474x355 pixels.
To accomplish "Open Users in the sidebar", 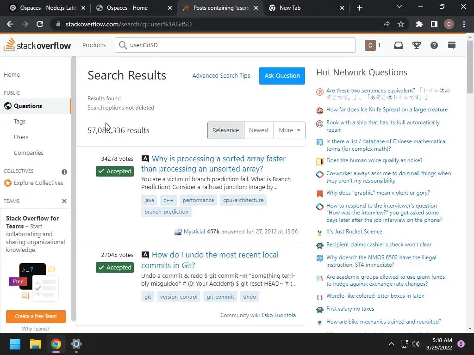I will 21,137.
